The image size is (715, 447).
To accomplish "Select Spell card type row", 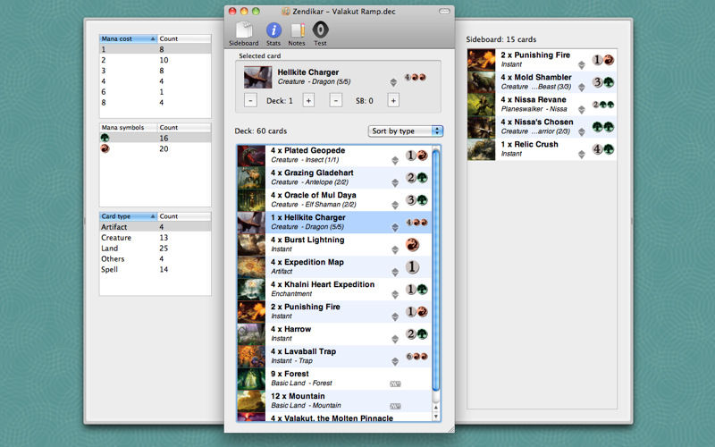I will click(x=155, y=269).
